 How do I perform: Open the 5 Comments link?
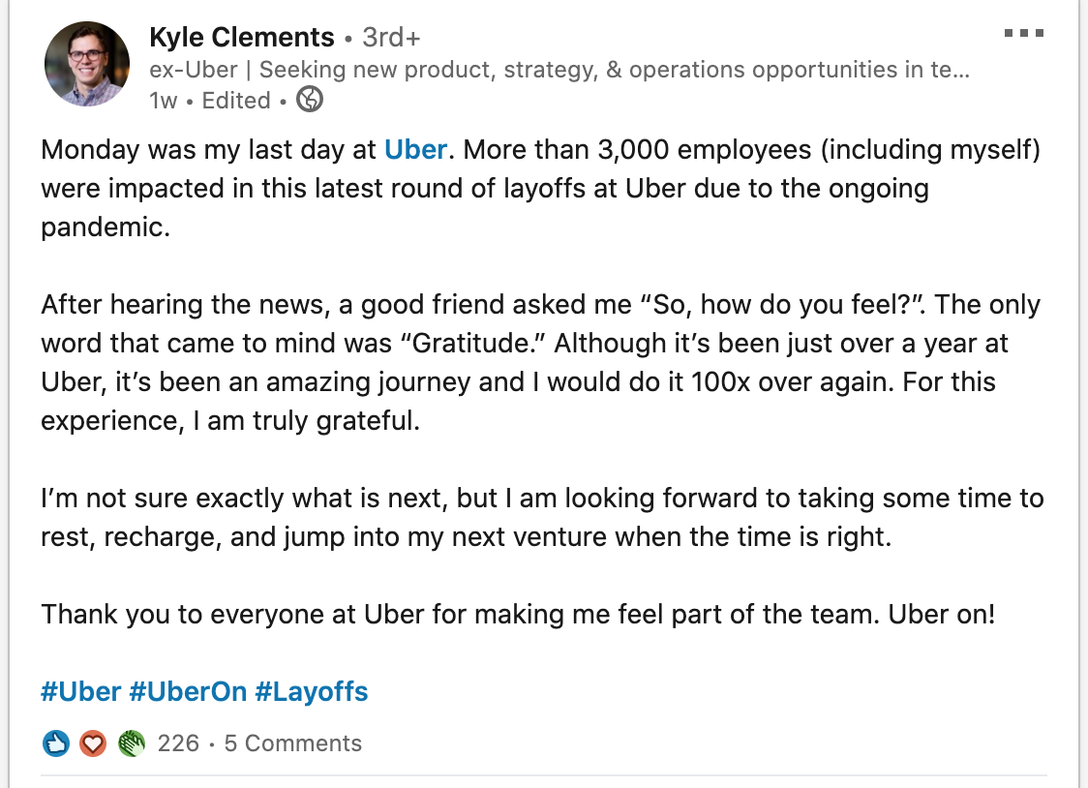click(x=293, y=743)
